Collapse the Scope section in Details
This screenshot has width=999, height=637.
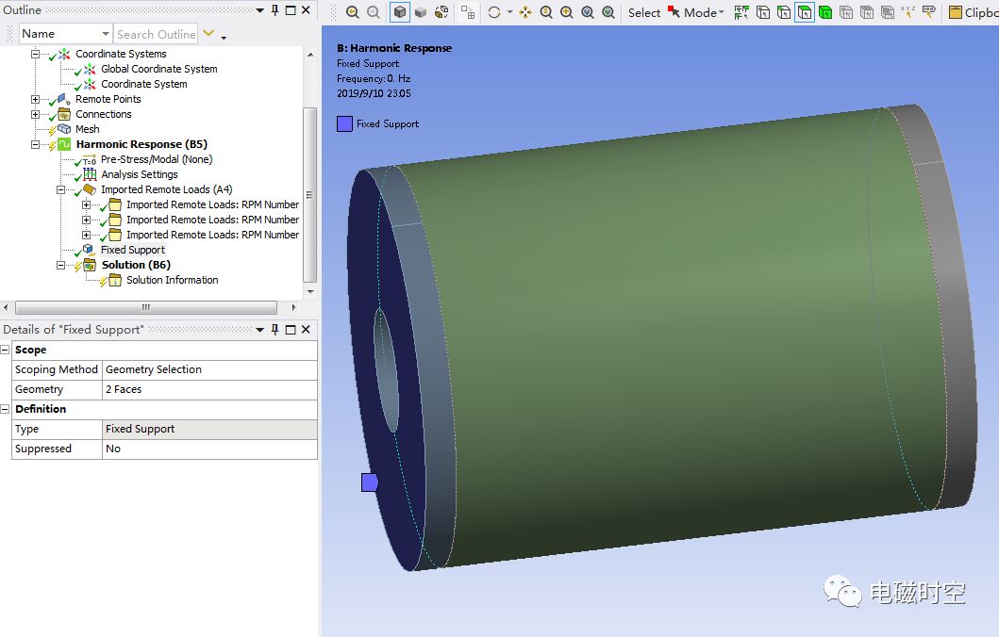(5, 350)
